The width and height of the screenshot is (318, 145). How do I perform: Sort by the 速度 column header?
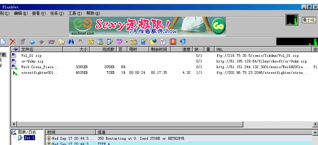[182, 49]
